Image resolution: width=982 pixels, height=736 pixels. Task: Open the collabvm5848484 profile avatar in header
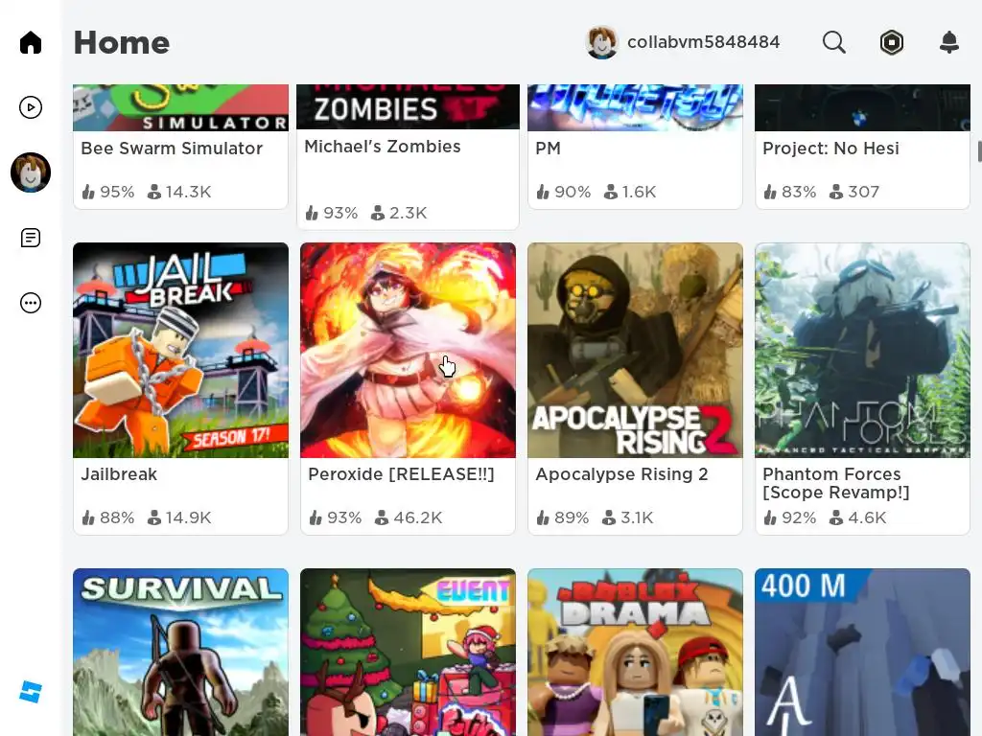(x=601, y=42)
